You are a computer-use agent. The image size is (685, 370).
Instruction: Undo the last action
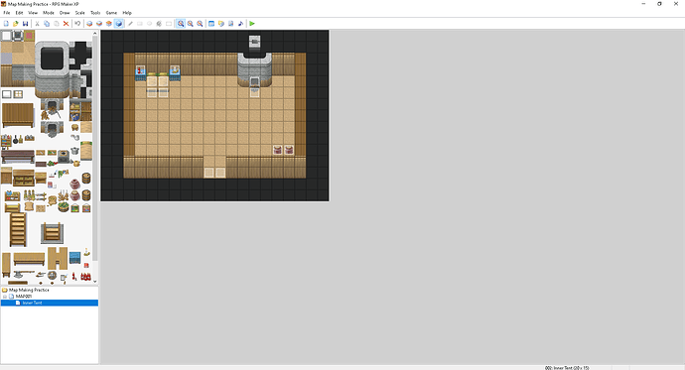[77, 24]
